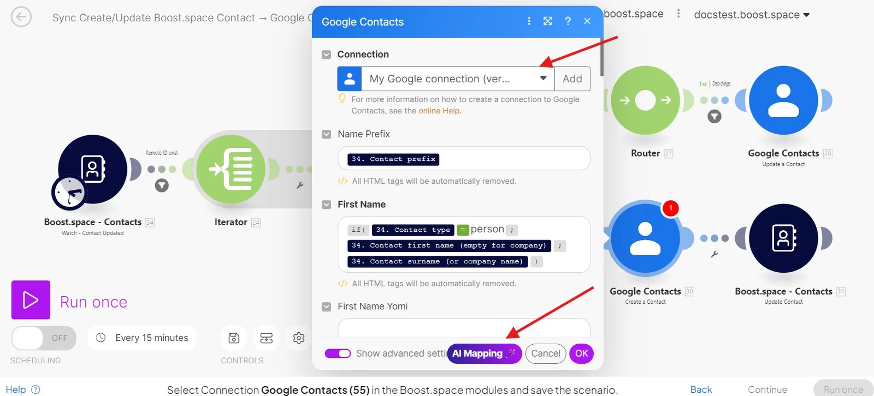Toggle Show advanced settings switch
The image size is (874, 396).
point(338,353)
